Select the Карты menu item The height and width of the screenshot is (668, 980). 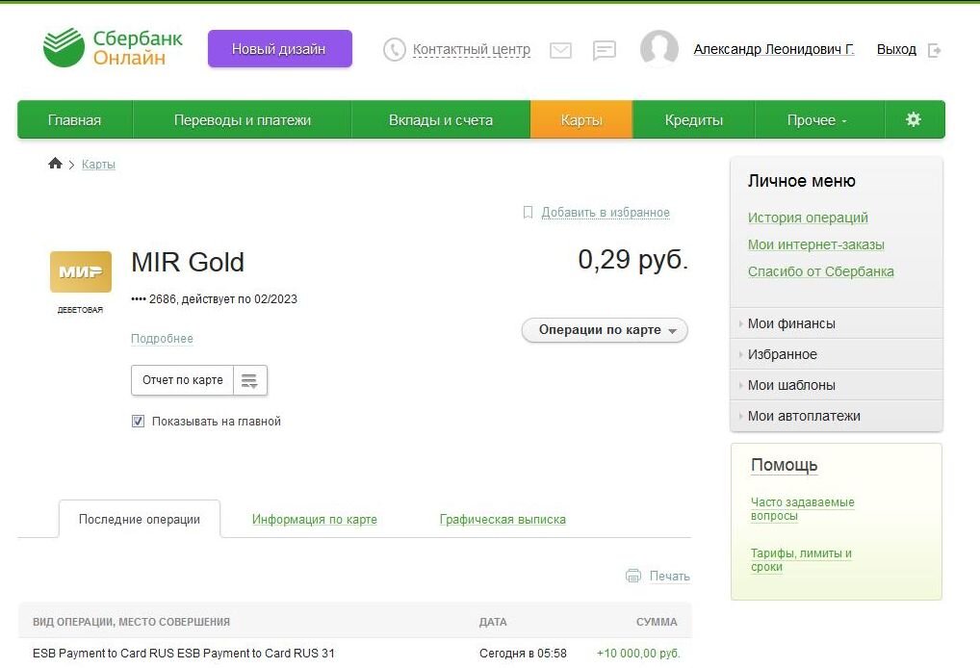pos(581,120)
